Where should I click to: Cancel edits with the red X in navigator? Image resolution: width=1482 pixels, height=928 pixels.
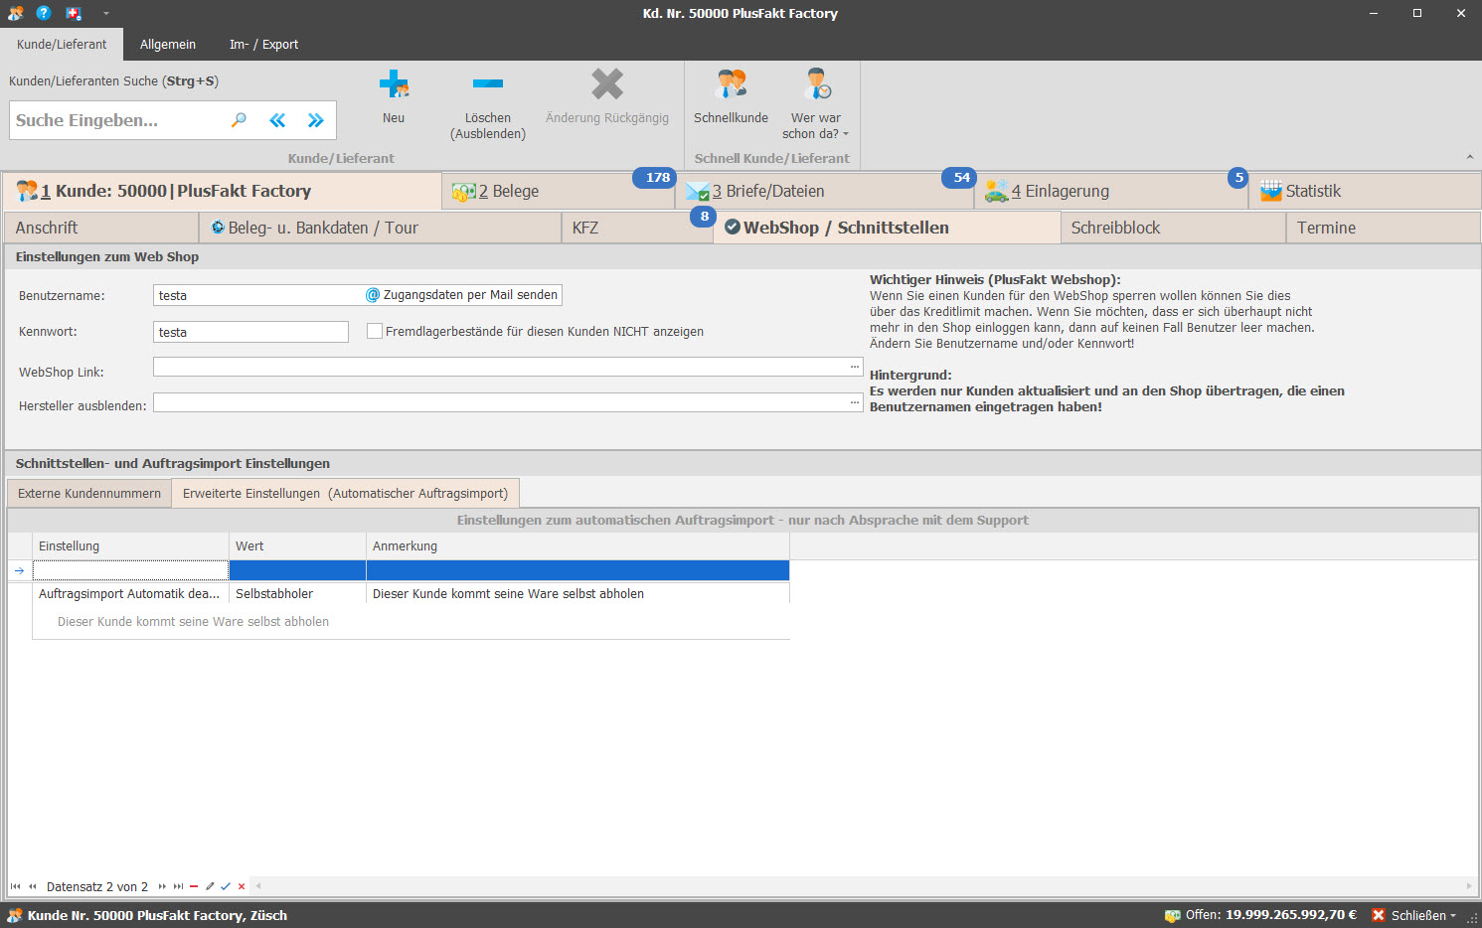242,886
